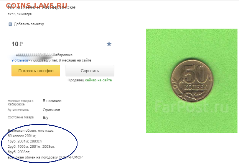
Task: Click the posting time 19:15, 19 ноября
Action: [20, 14]
